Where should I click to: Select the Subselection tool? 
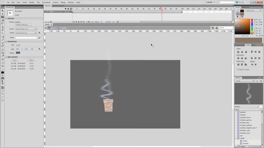click(x=2, y=14)
